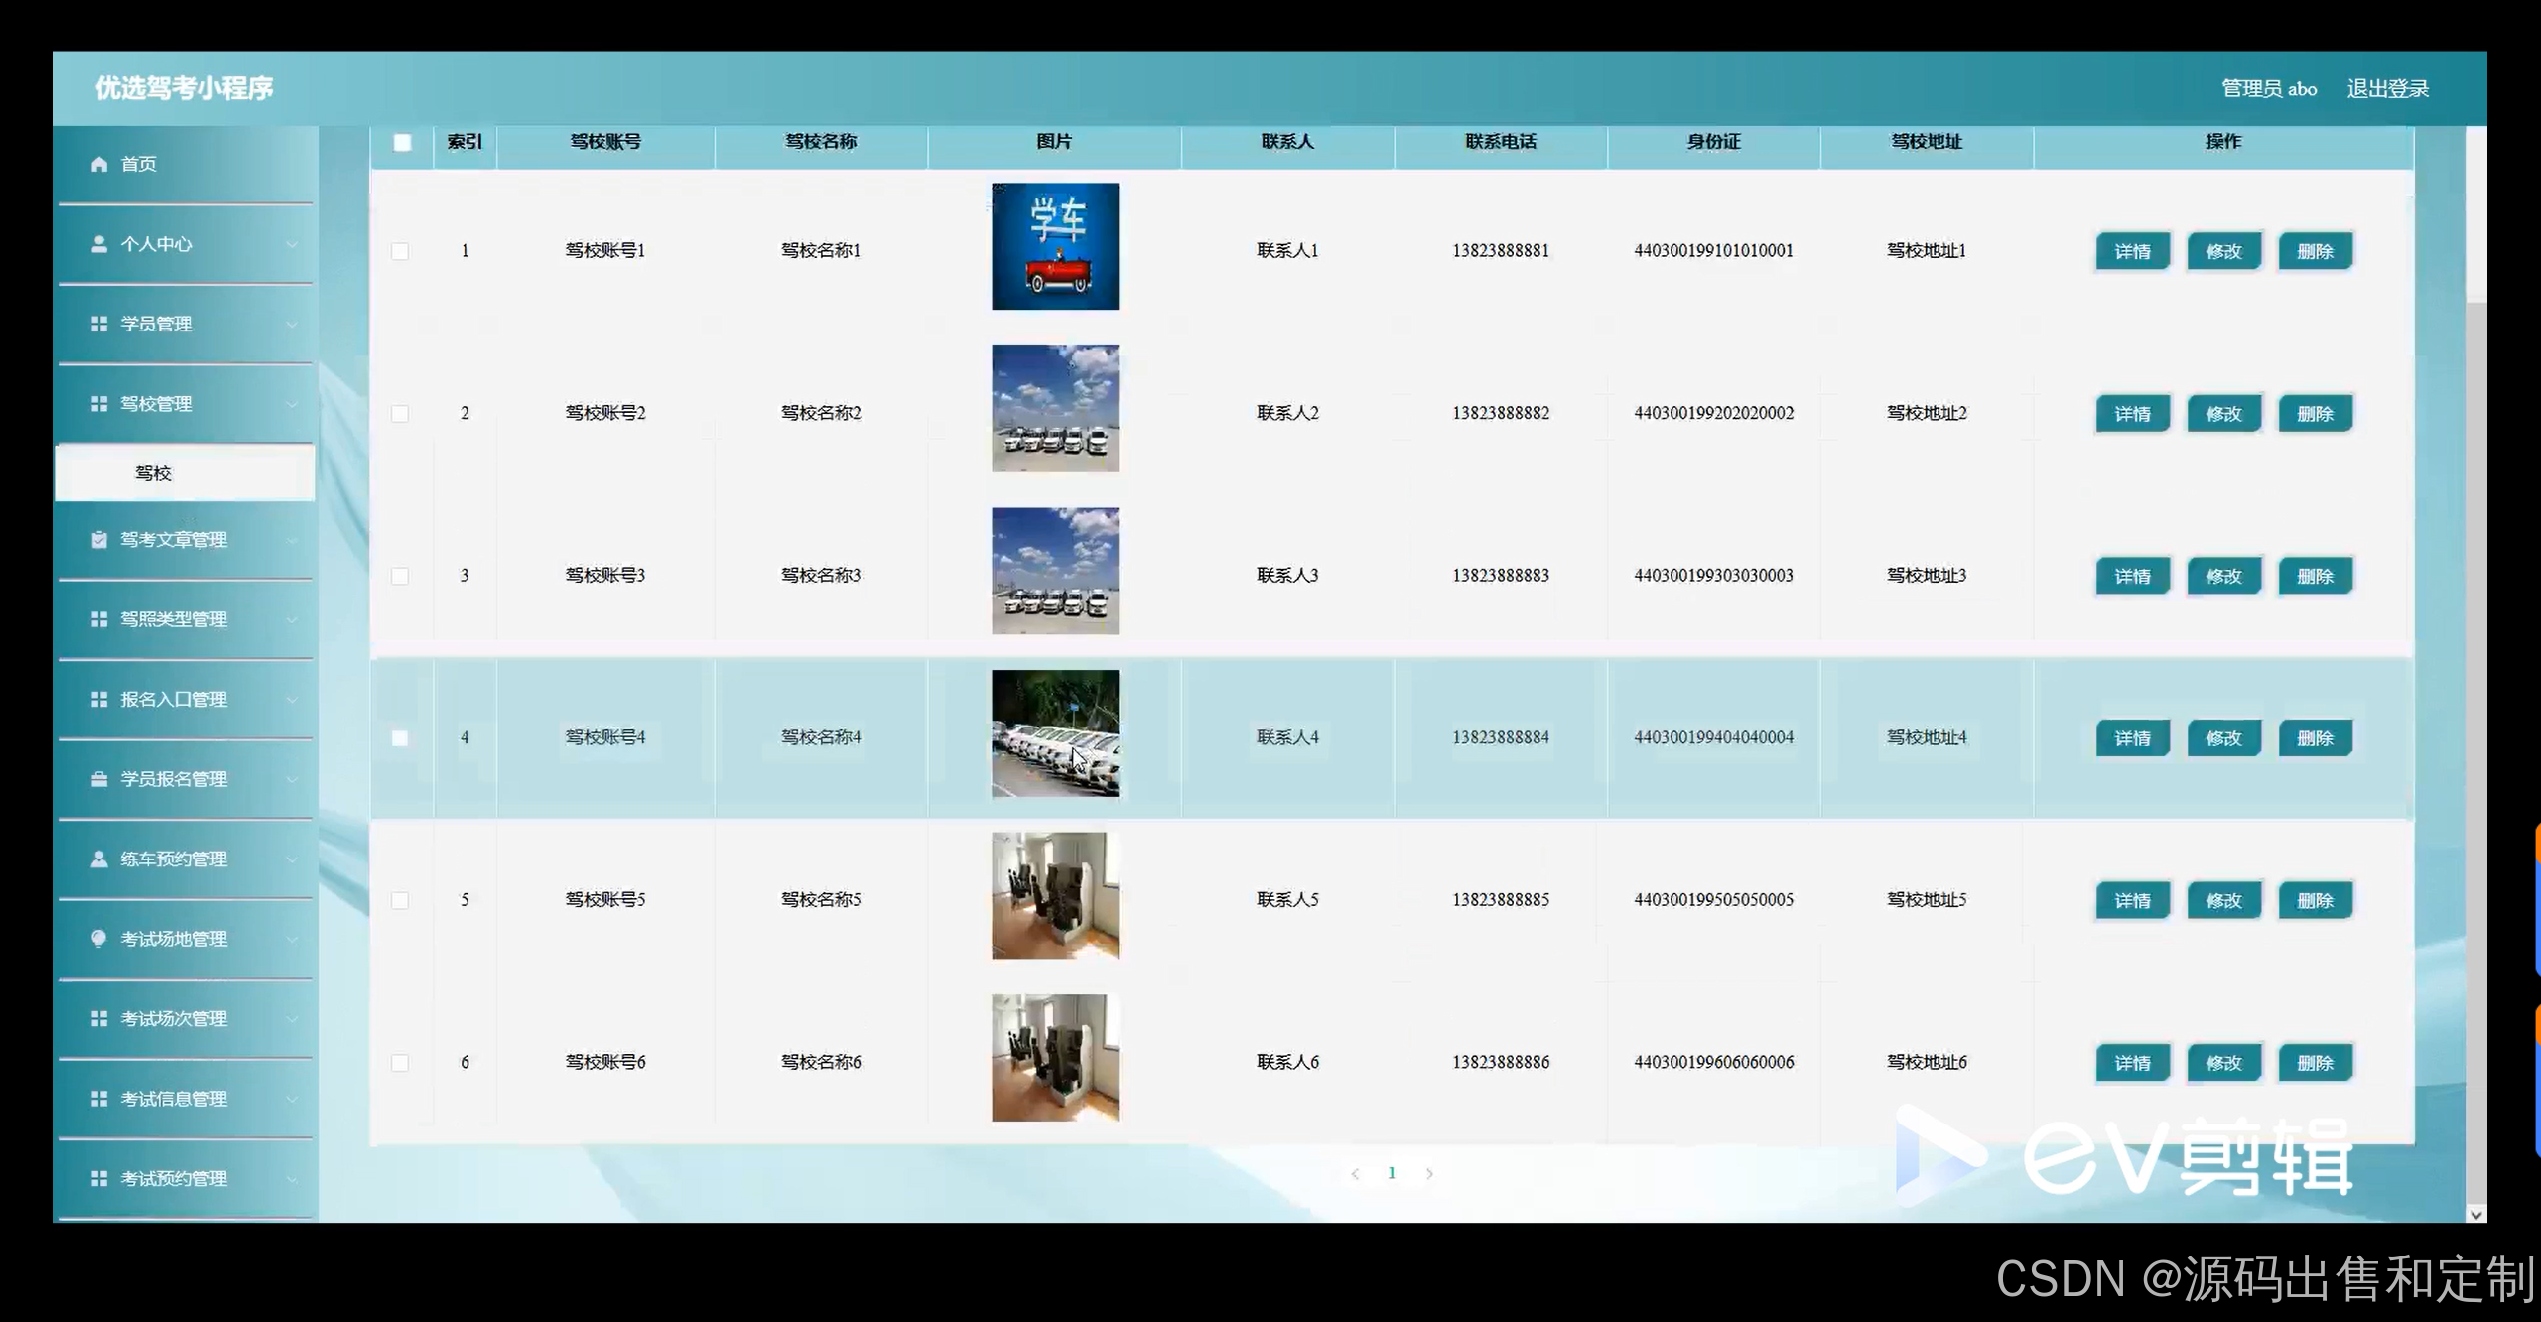Click the user icon beside 练车预约管理
The width and height of the screenshot is (2541, 1322).
[98, 859]
